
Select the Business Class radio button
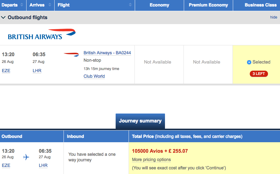[249, 62]
